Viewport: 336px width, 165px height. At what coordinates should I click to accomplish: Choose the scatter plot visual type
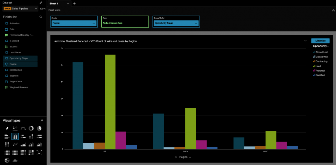39,152
